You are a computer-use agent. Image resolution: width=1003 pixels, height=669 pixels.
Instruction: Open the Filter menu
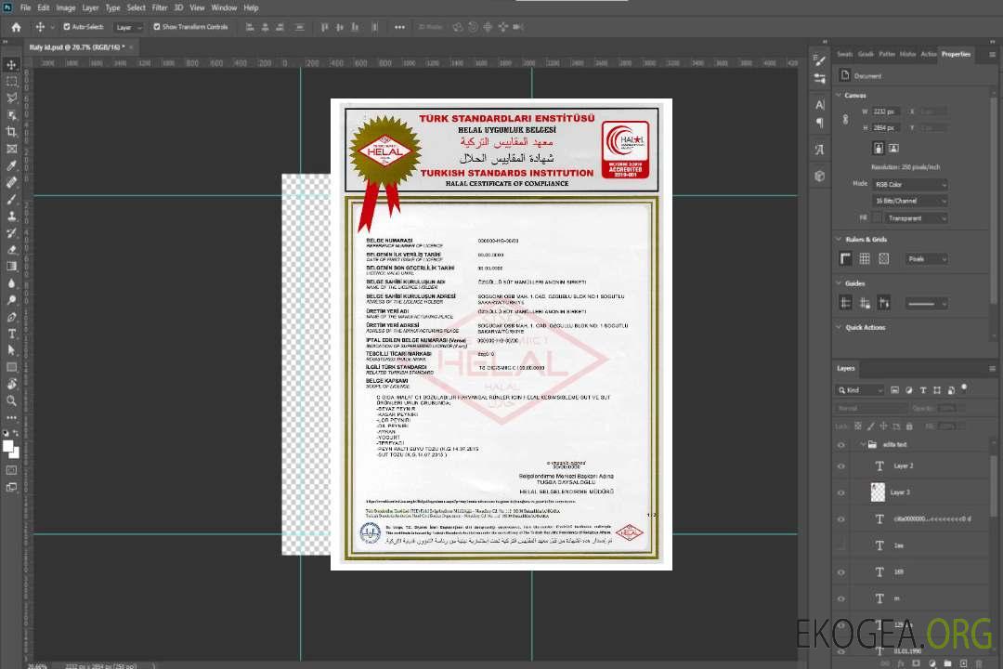(x=160, y=7)
